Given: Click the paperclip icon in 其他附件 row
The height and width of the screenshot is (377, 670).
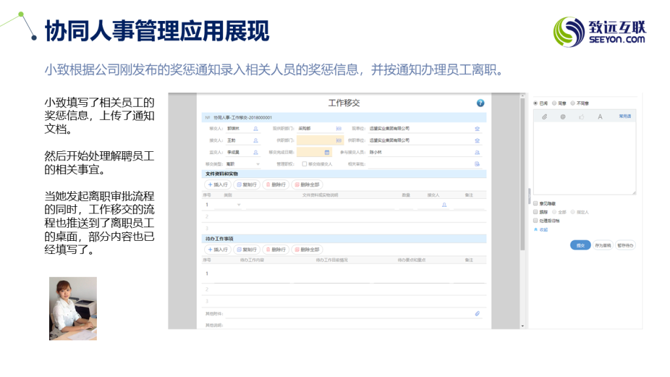Looking at the screenshot, I should click(477, 314).
